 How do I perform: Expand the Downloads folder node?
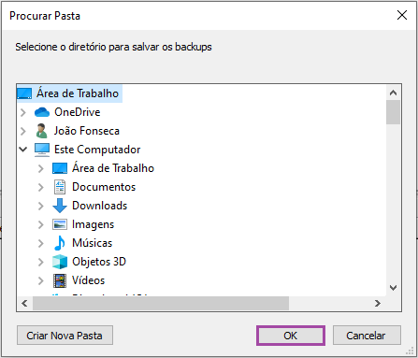tap(40, 206)
